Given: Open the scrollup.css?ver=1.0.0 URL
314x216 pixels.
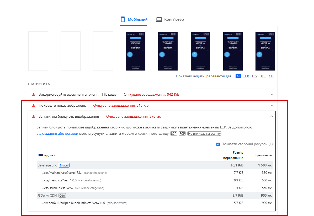Looking at the screenshot, I should [61, 188].
